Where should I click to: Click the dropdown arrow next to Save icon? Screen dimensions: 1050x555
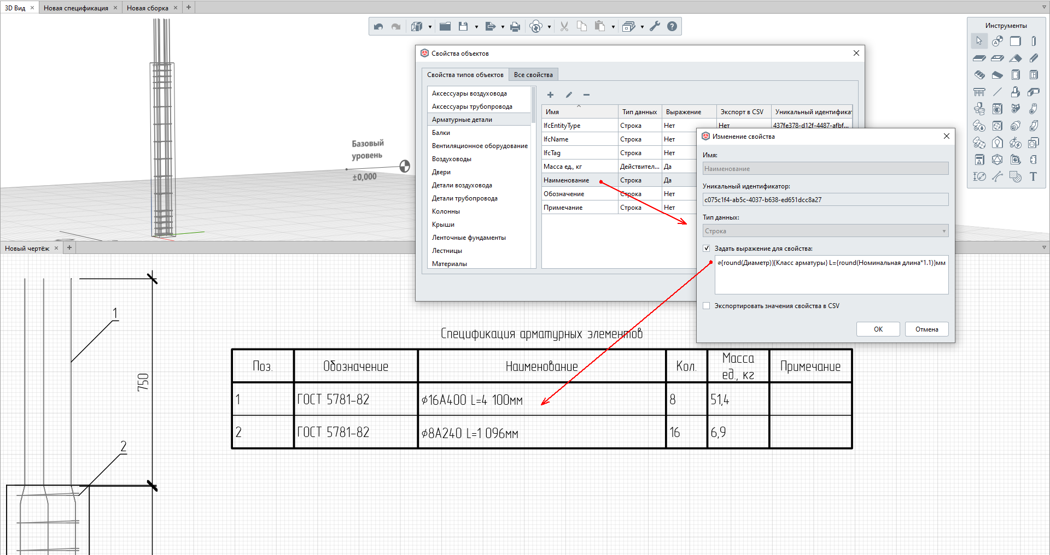[x=475, y=26]
